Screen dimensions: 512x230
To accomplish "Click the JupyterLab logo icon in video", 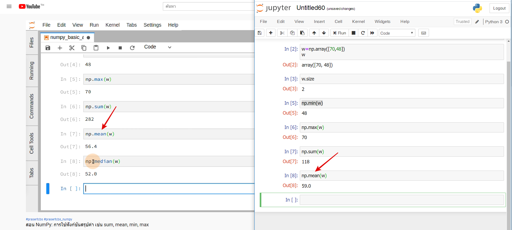I will tap(32, 25).
